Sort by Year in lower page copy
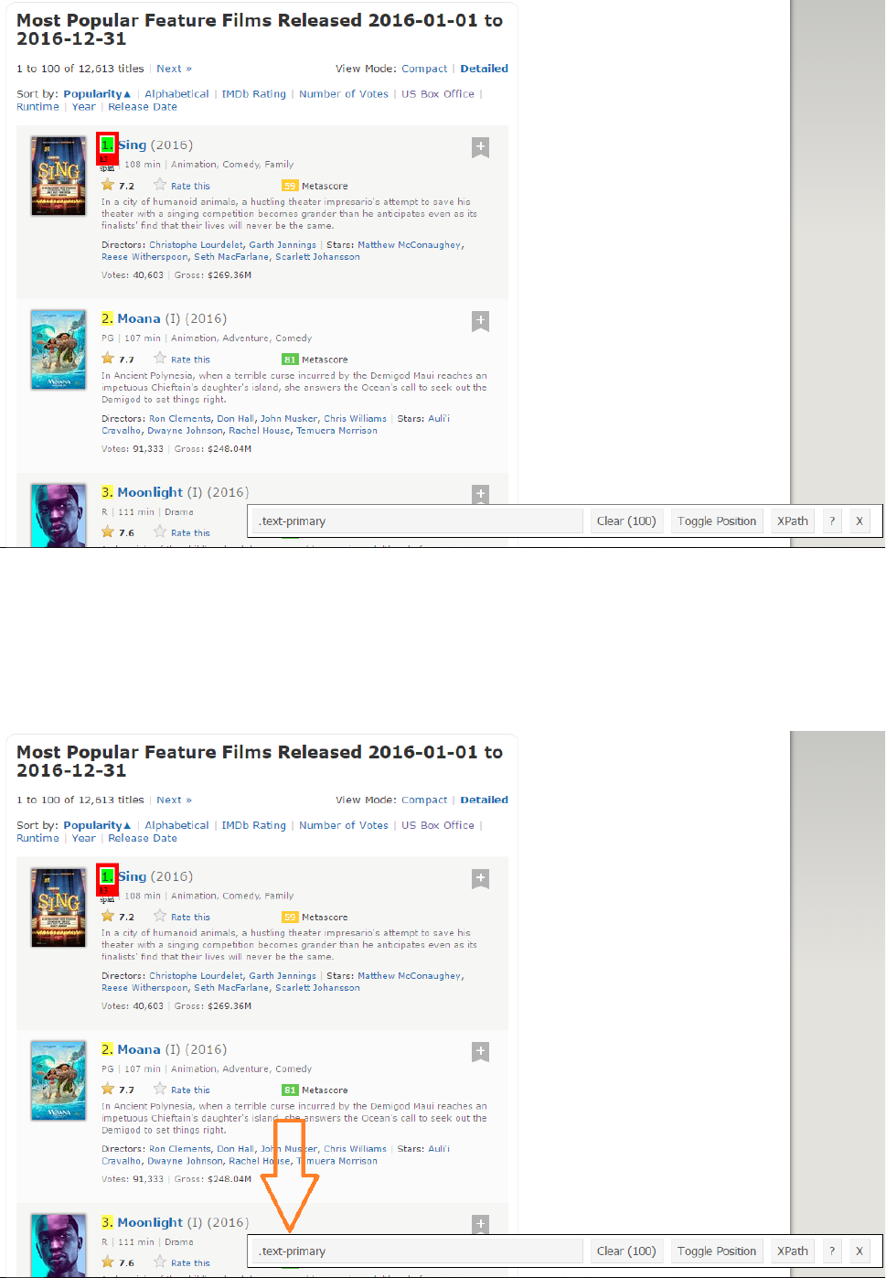The height and width of the screenshot is (1278, 886). pos(84,838)
